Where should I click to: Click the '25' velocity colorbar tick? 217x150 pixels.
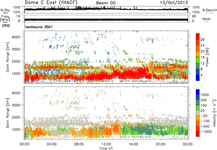[x=203, y=111]
